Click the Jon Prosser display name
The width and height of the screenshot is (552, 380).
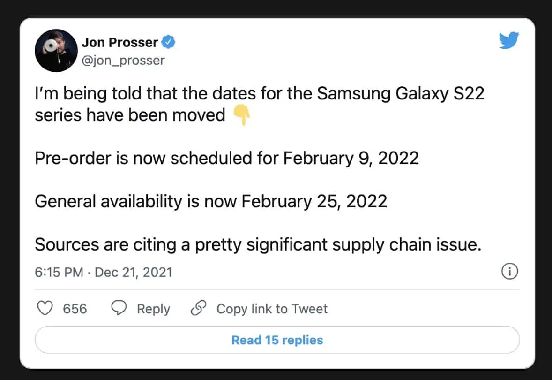(x=120, y=42)
